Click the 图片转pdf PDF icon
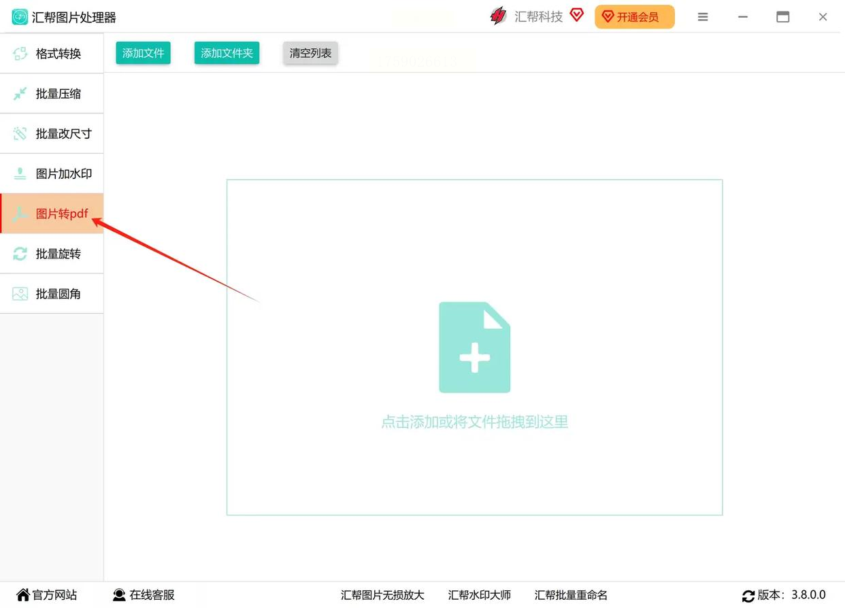 [x=20, y=214]
